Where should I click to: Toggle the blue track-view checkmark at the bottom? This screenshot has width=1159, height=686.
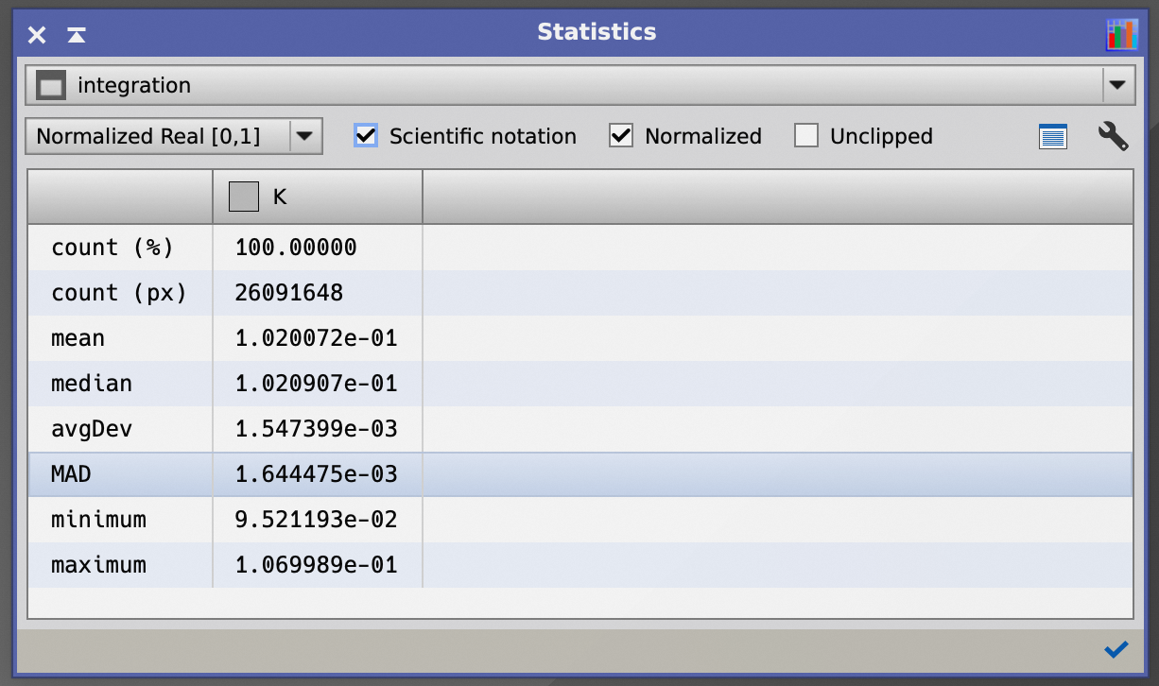(1116, 649)
